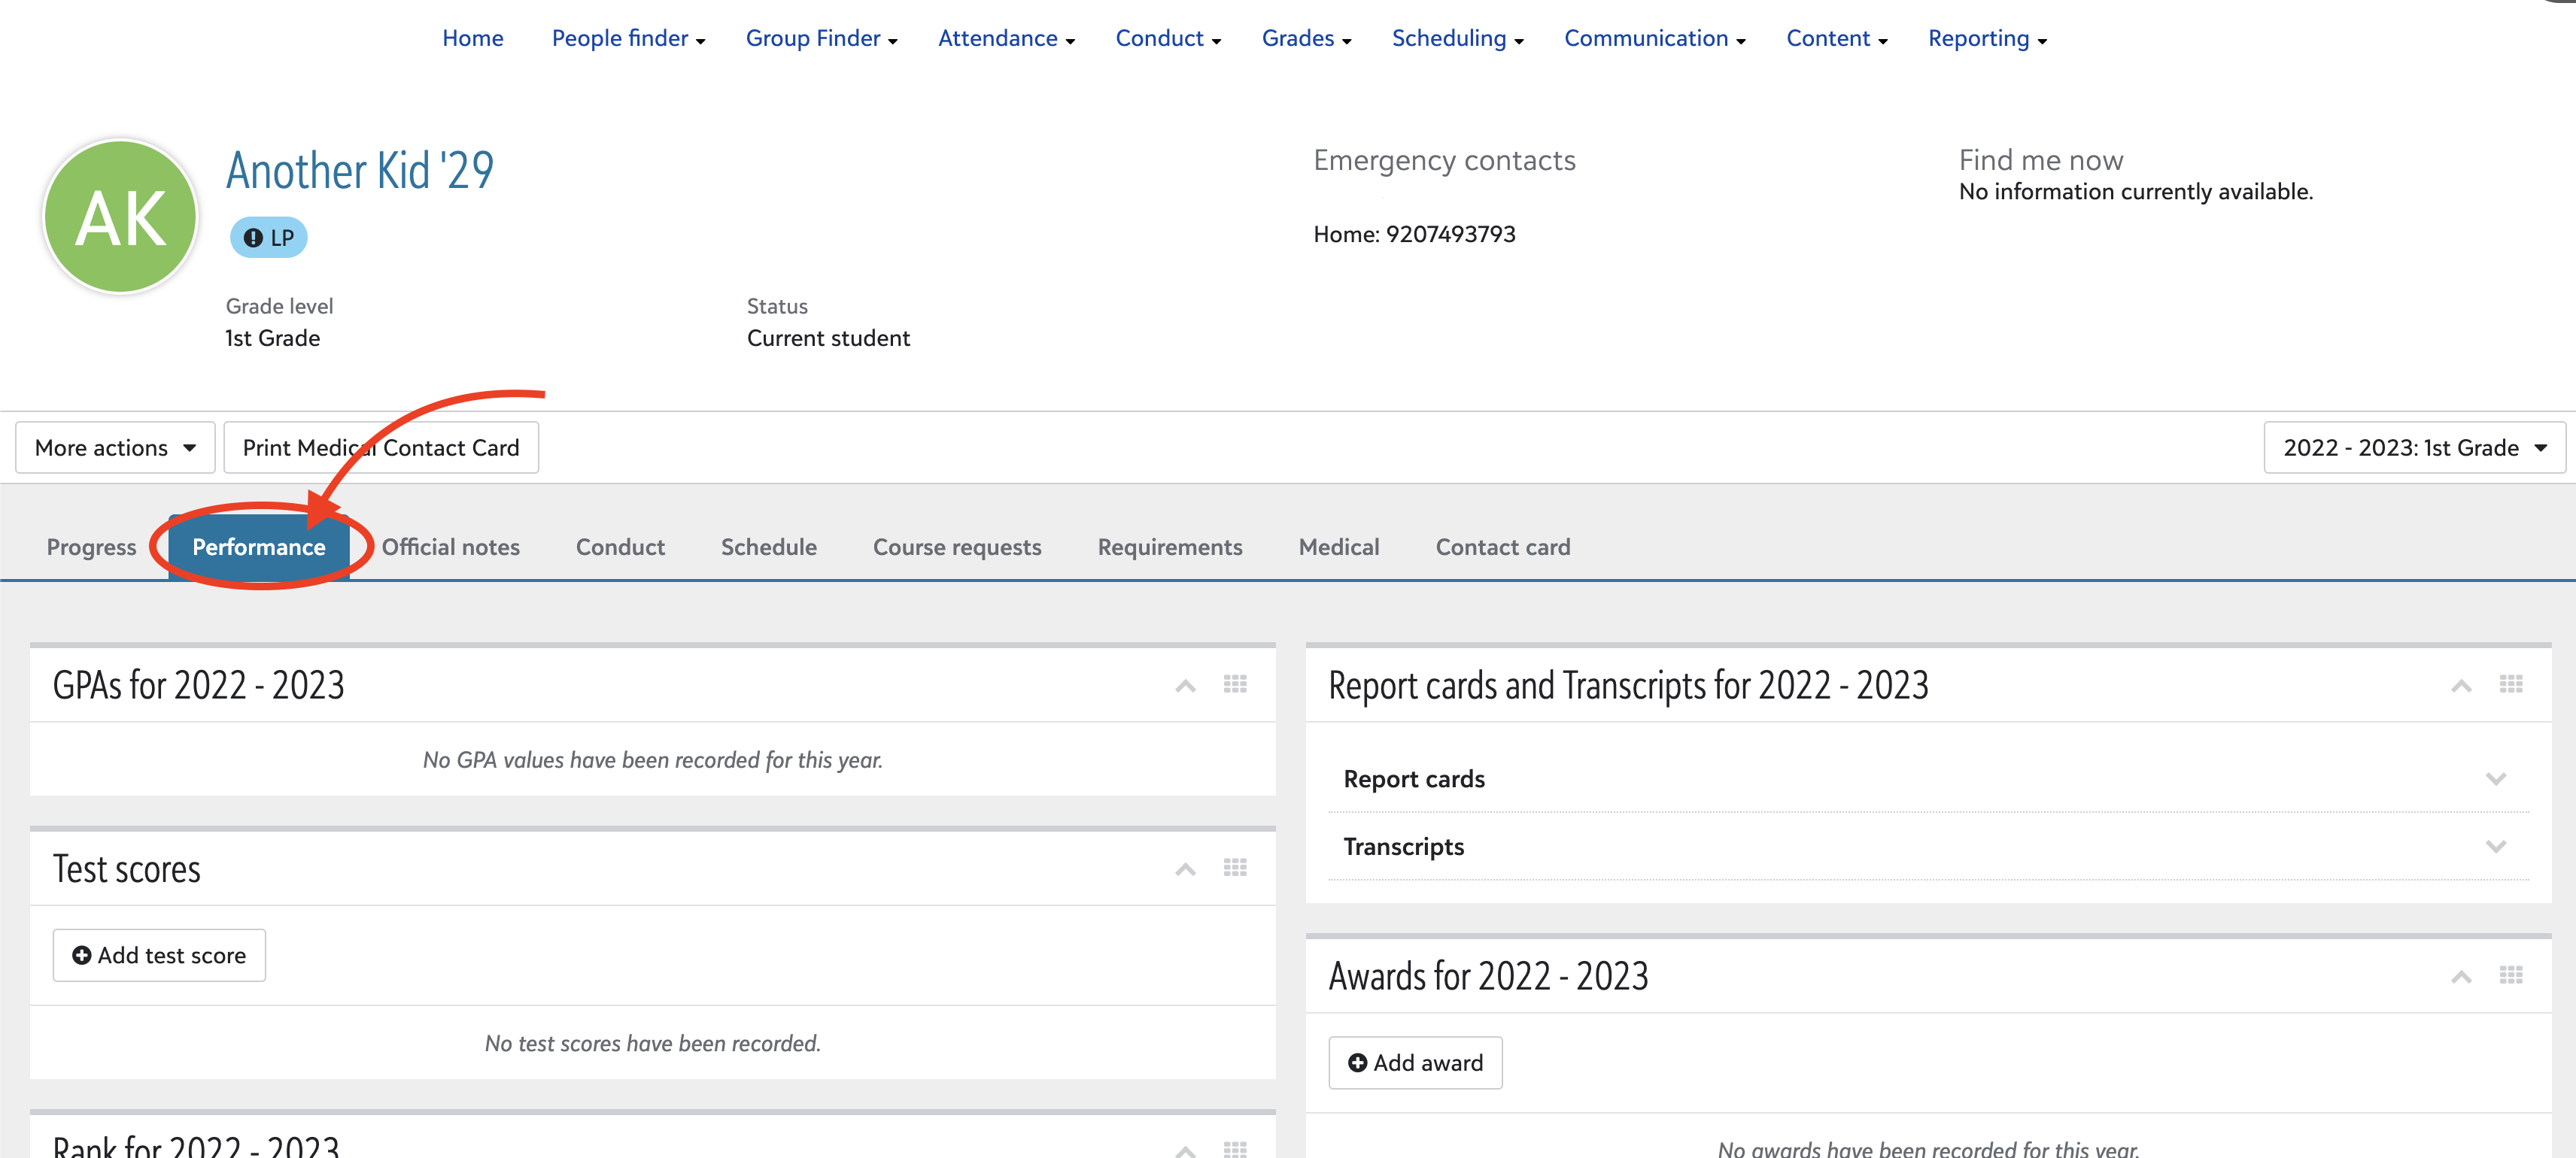
Task: Click Add award button
Action: point(1414,1063)
